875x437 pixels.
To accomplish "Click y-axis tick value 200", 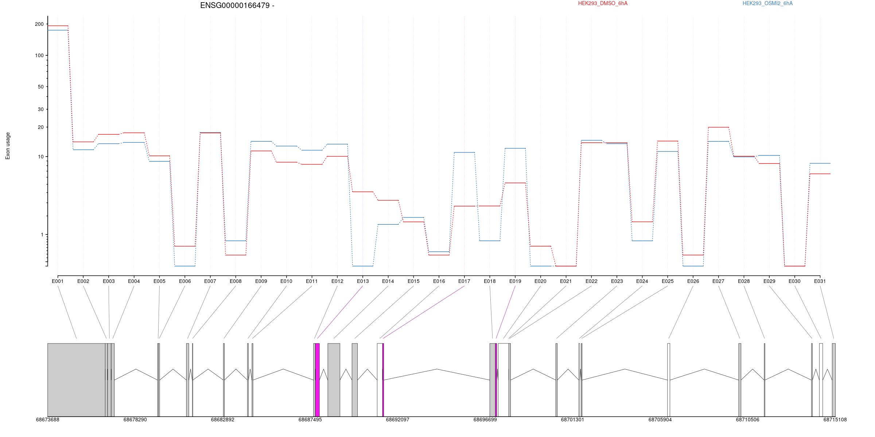I will pos(39,24).
